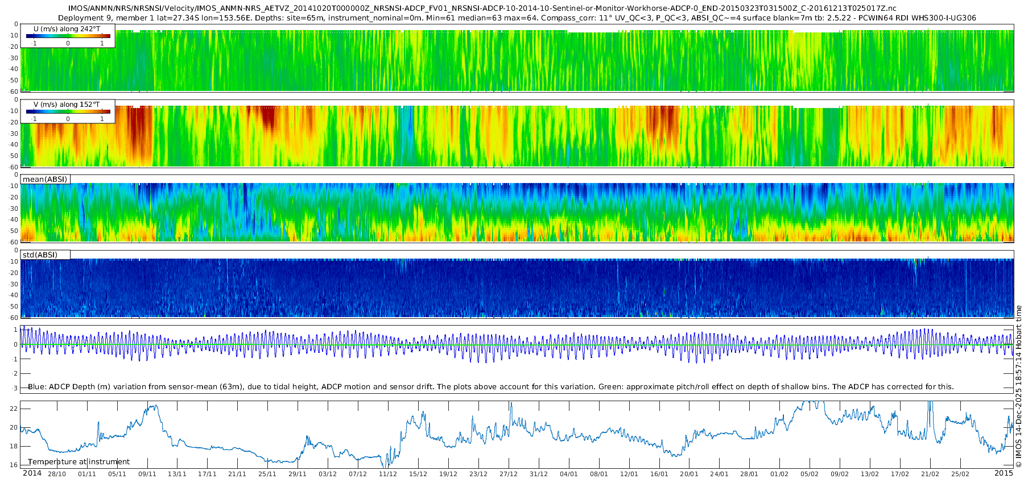Click the 05/02 date tick
This screenshot has height=483, width=1024.
[x=810, y=474]
